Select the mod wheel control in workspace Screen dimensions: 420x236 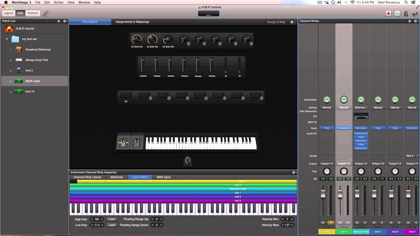point(137,143)
